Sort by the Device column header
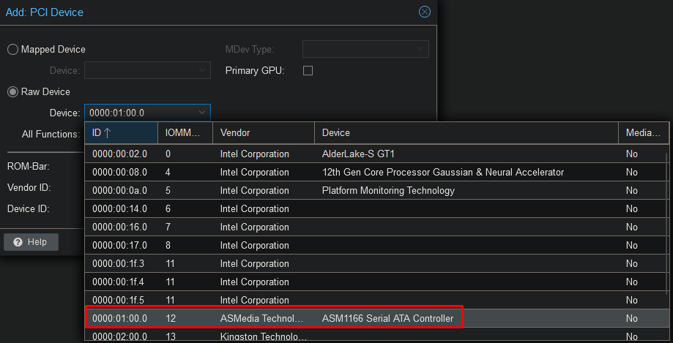Image resolution: width=673 pixels, height=343 pixels. click(466, 133)
